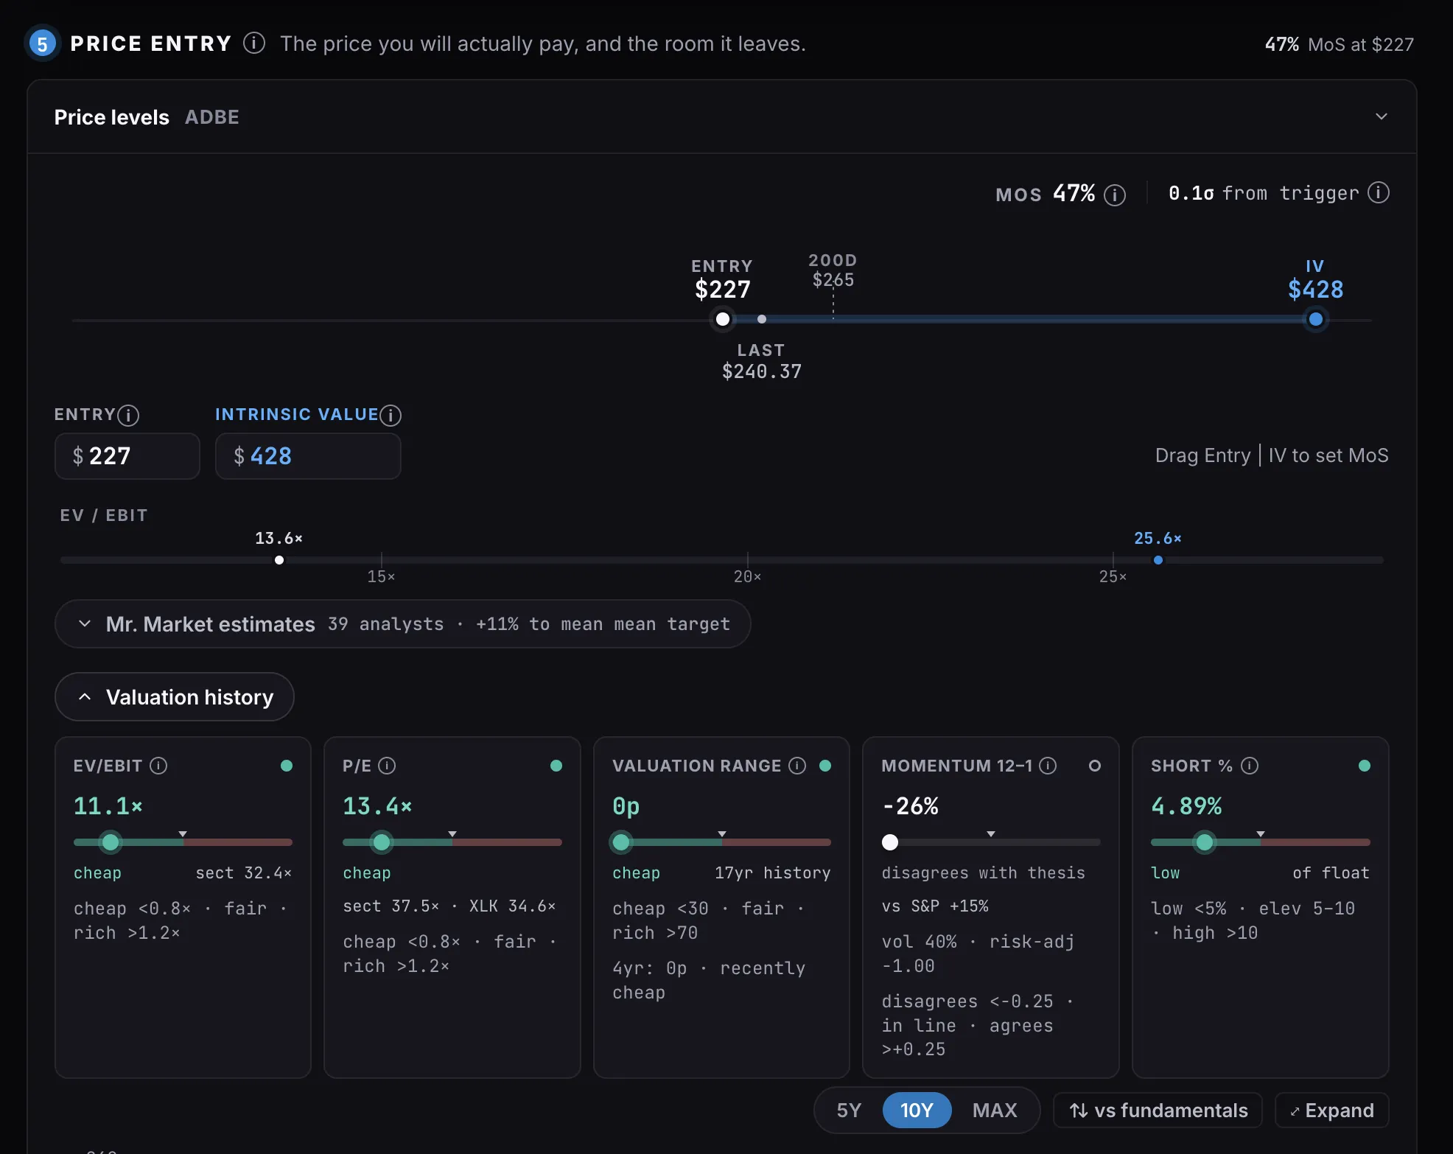1453x1154 pixels.
Task: Click the 11.1× EV/EBIT value
Action: [x=108, y=806]
